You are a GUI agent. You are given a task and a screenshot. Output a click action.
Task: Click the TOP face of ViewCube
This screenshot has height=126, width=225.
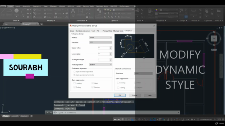pyautogui.click(x=214, y=38)
